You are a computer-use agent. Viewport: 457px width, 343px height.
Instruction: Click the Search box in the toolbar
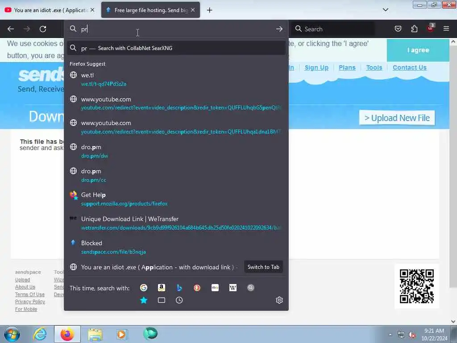tap(333, 29)
